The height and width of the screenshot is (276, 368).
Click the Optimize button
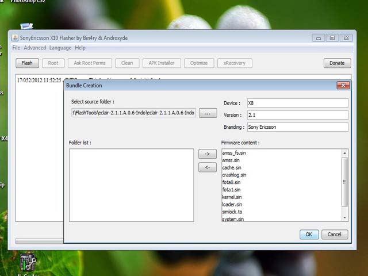(x=199, y=63)
